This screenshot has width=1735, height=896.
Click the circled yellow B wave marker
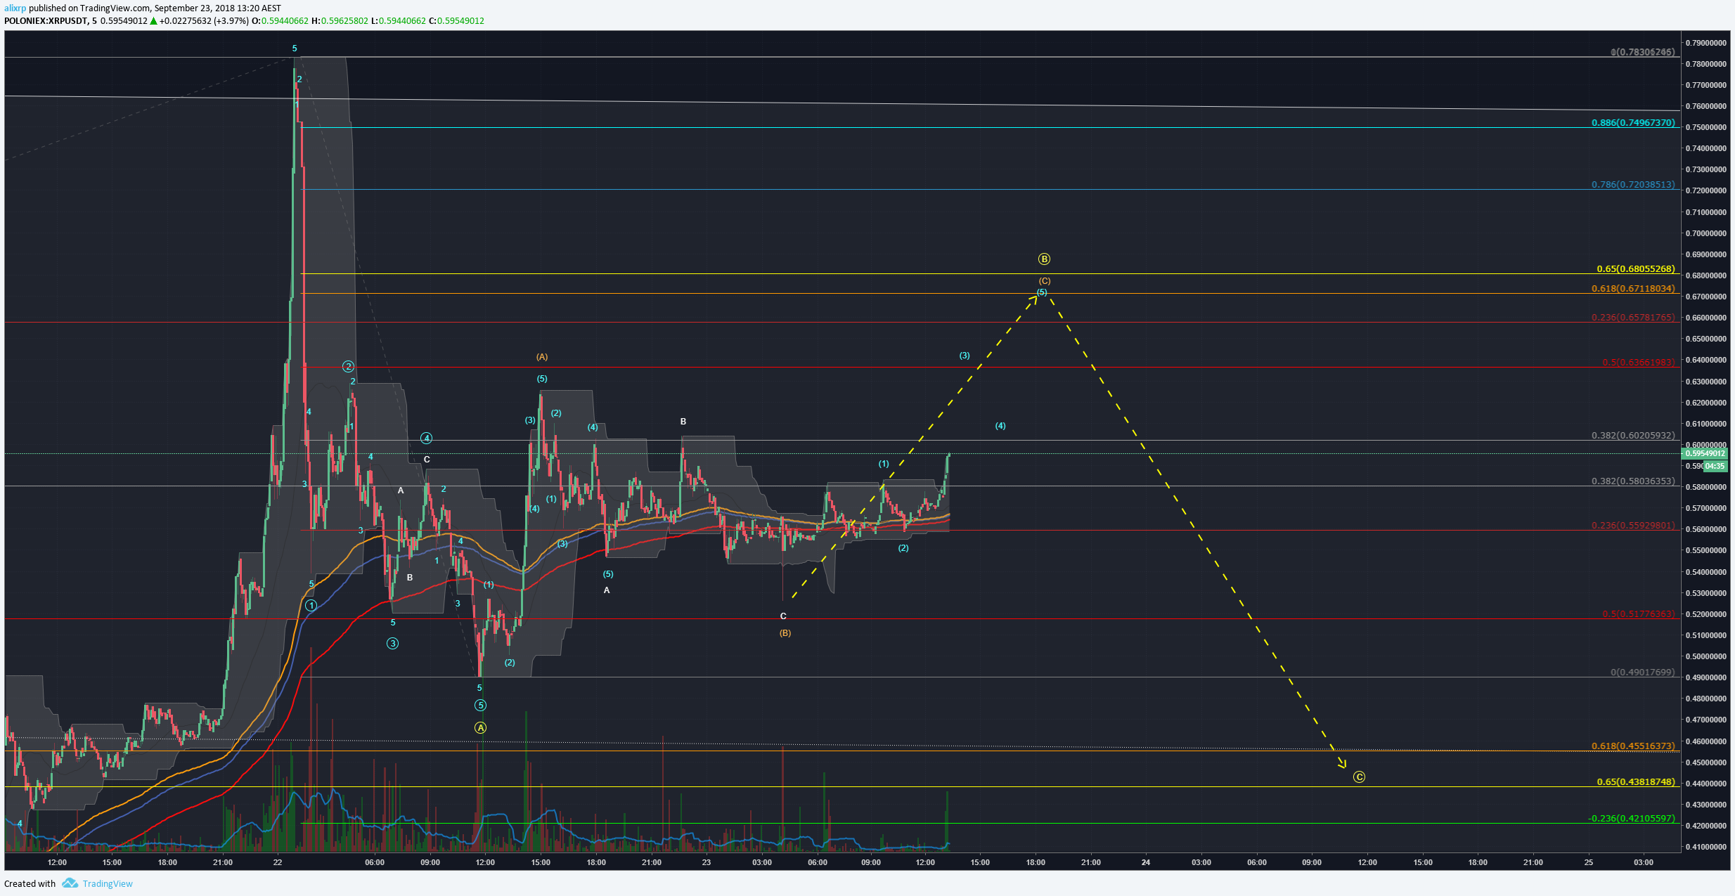pos(1044,259)
